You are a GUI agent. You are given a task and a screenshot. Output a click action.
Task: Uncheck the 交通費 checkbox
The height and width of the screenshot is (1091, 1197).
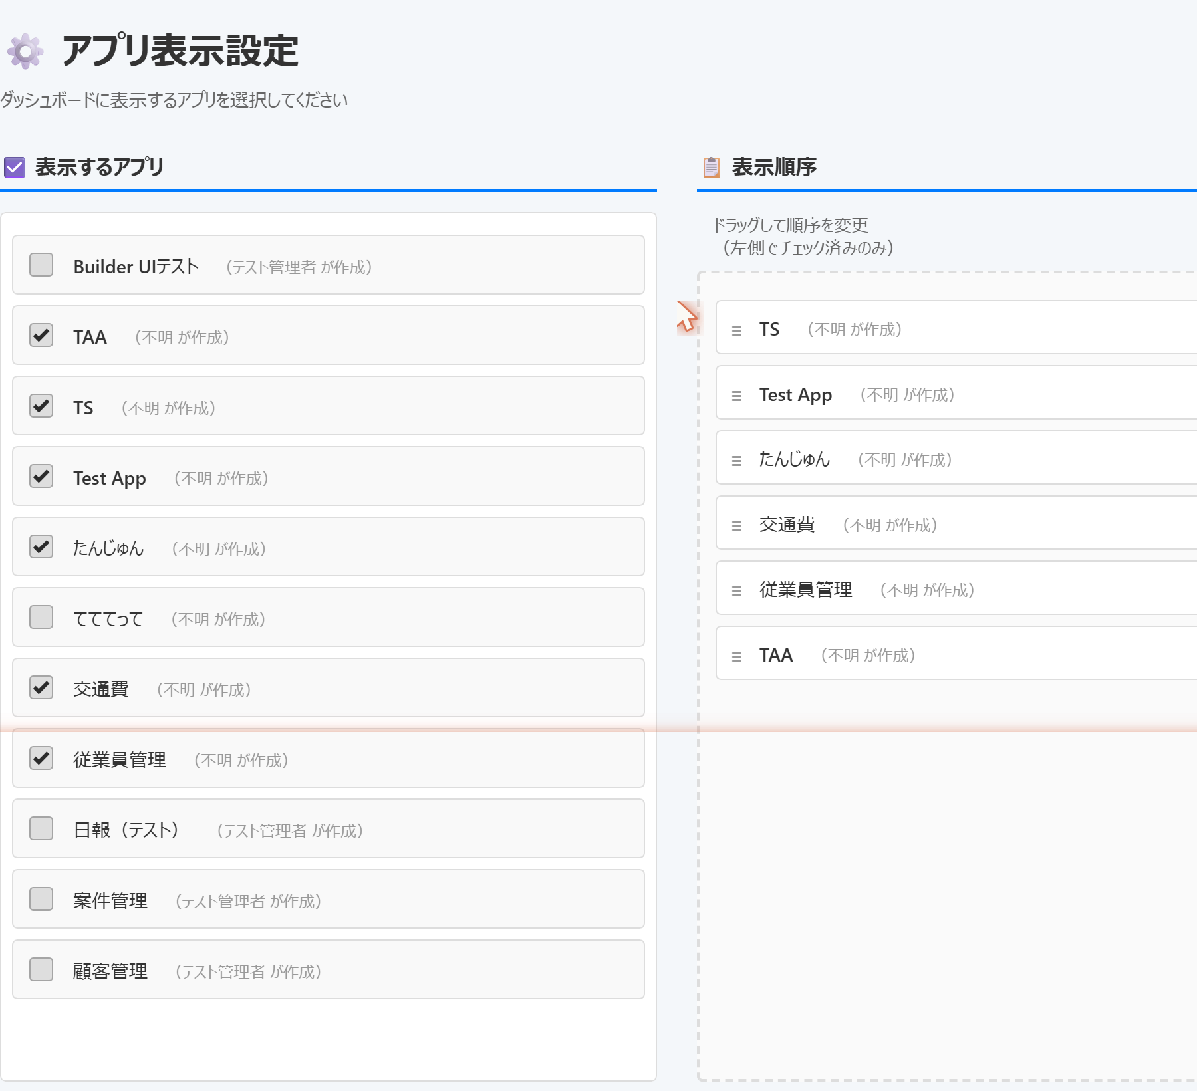(x=41, y=687)
